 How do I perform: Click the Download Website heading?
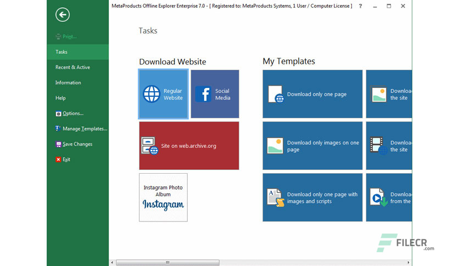tap(173, 62)
